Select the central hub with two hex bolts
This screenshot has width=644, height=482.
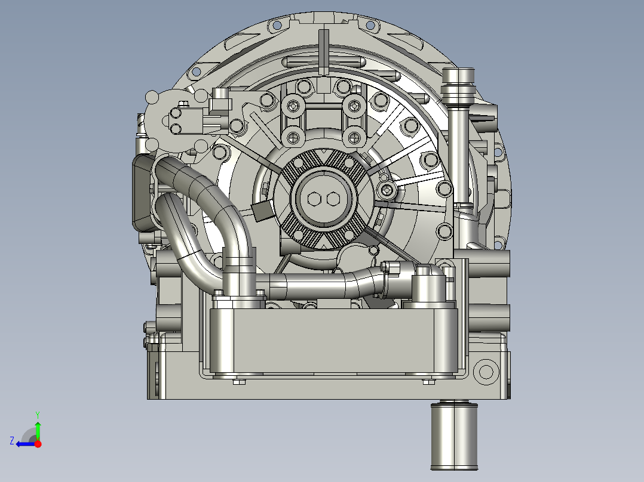tap(323, 199)
